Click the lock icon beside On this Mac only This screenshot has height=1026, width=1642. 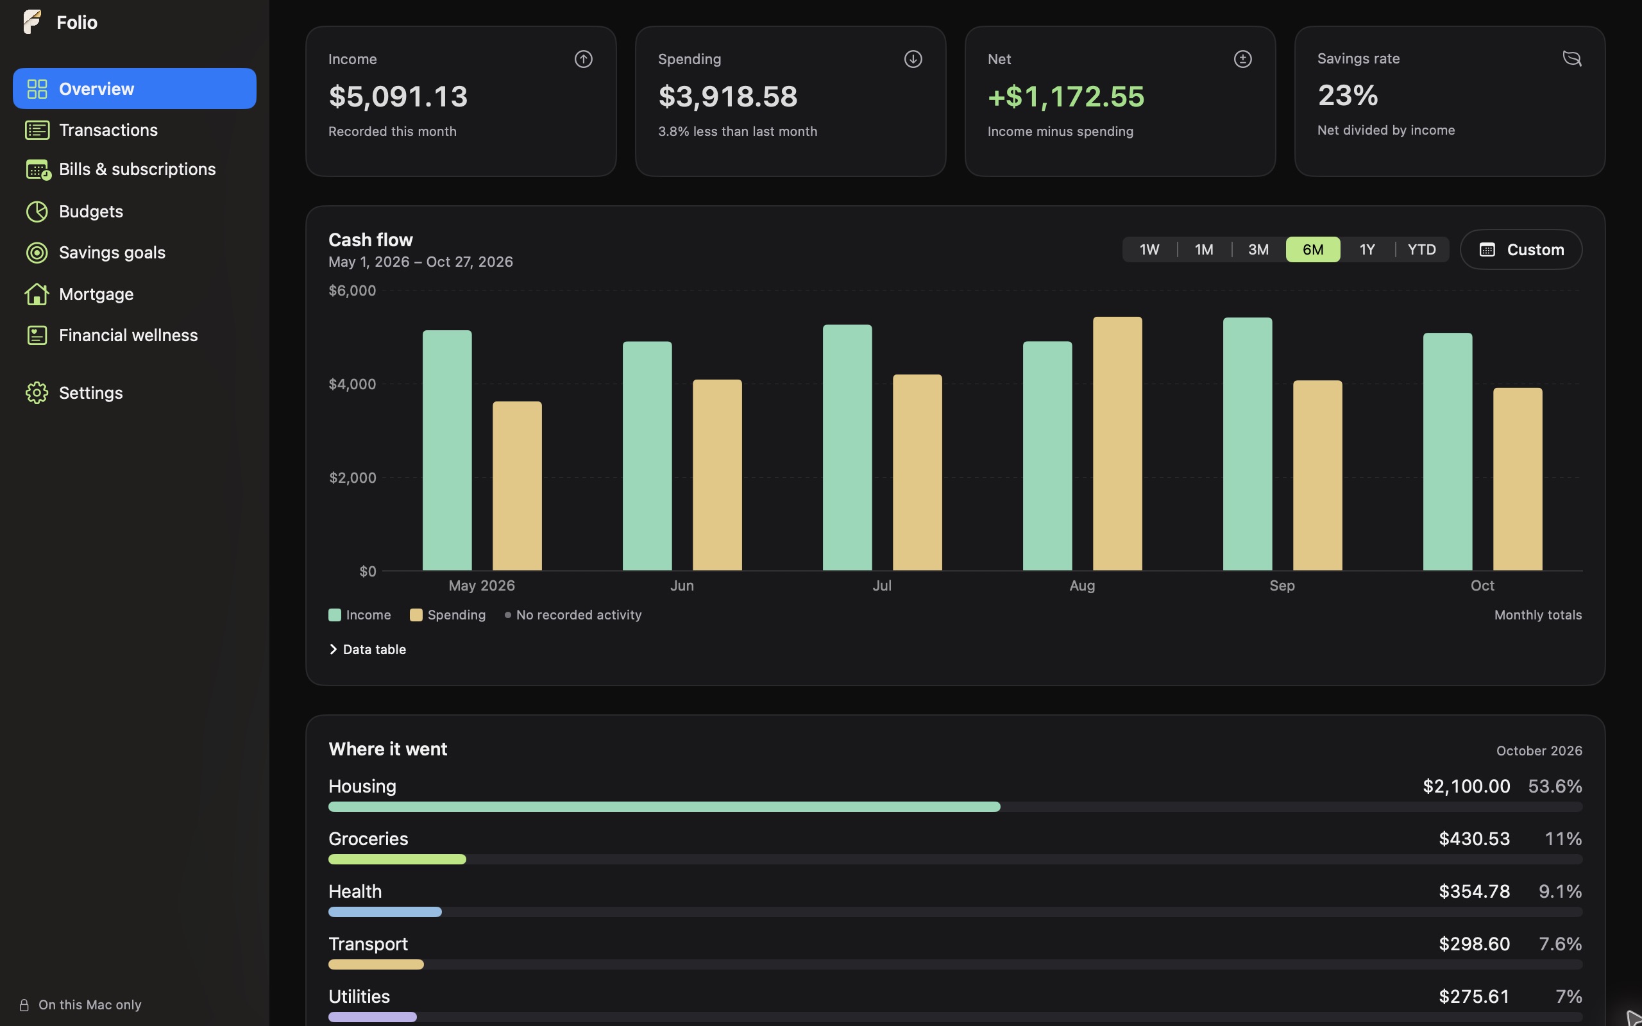pos(24,1005)
